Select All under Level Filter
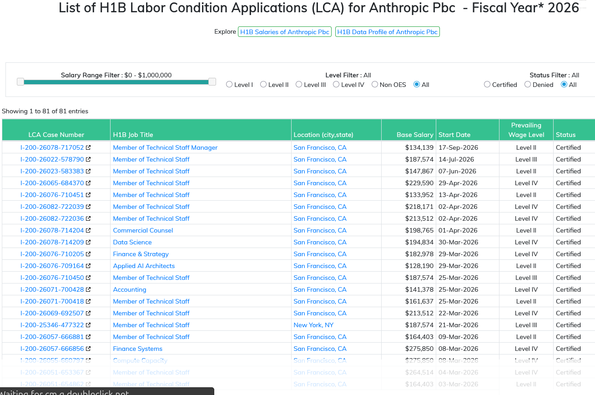 (417, 84)
